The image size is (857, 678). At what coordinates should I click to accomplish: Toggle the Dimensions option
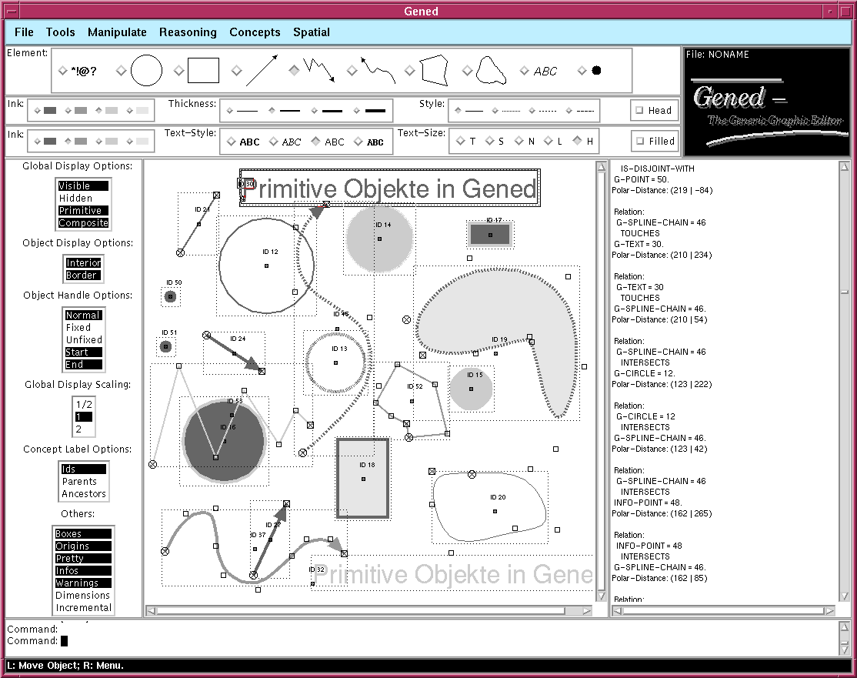(83, 595)
